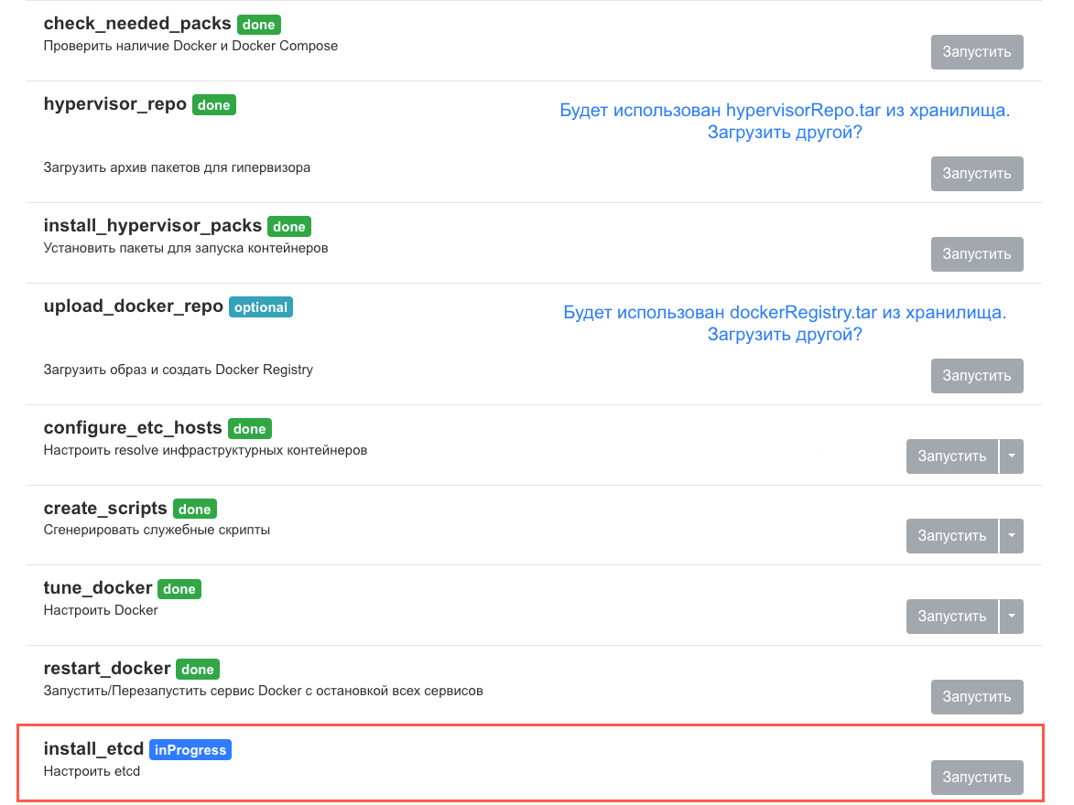Expand the create_scripts run options arrow
1074x805 pixels.
1011,536
